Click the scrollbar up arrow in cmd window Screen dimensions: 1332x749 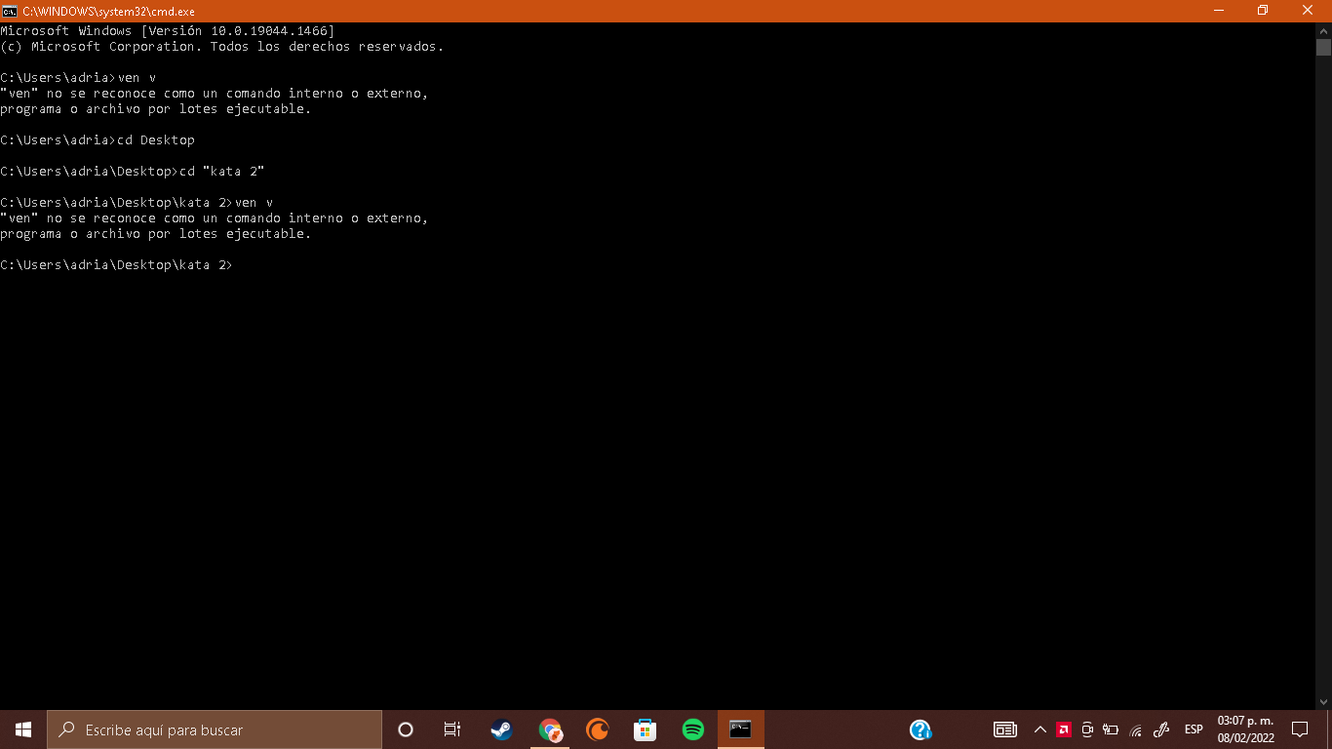pos(1323,30)
